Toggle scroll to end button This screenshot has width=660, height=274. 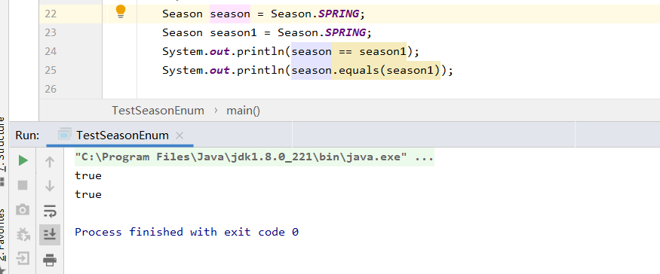tap(50, 235)
